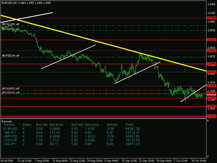Image resolution: width=217 pixels, height=163 pixels.
Task: Click the 24 Jul 2008 date label
Action: pyautogui.click(x=7, y=161)
